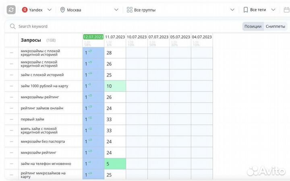Click the Запросы column header
Screen dimensions: 290x181
tap(31, 40)
